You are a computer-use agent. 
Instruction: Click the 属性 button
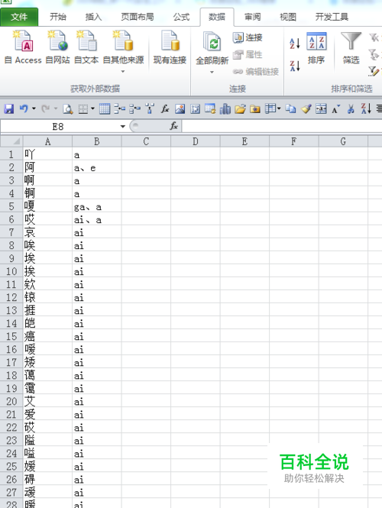point(248,54)
